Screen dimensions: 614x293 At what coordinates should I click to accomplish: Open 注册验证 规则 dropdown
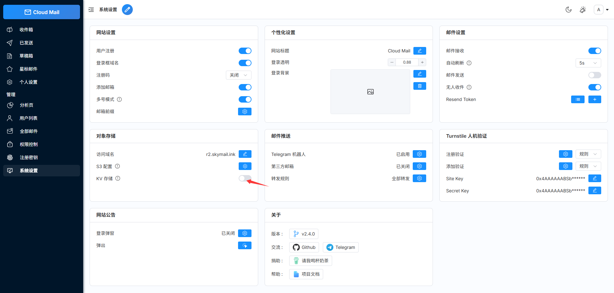coord(588,154)
